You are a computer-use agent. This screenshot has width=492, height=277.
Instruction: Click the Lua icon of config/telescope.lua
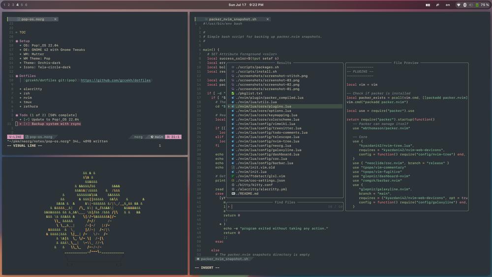point(233,137)
